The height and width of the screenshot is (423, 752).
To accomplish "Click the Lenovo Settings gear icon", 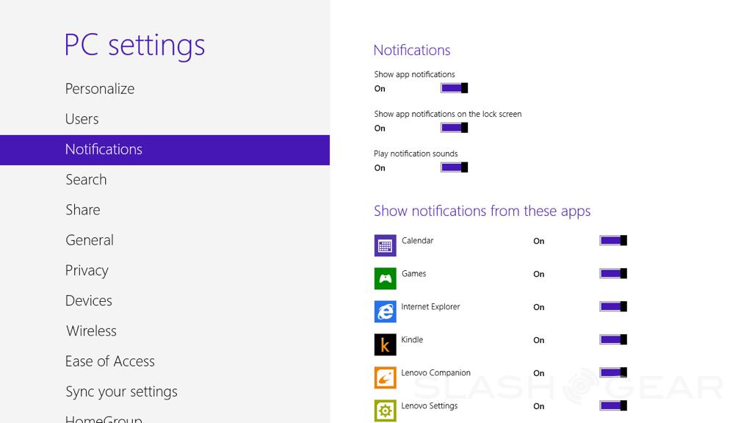I will (x=385, y=410).
